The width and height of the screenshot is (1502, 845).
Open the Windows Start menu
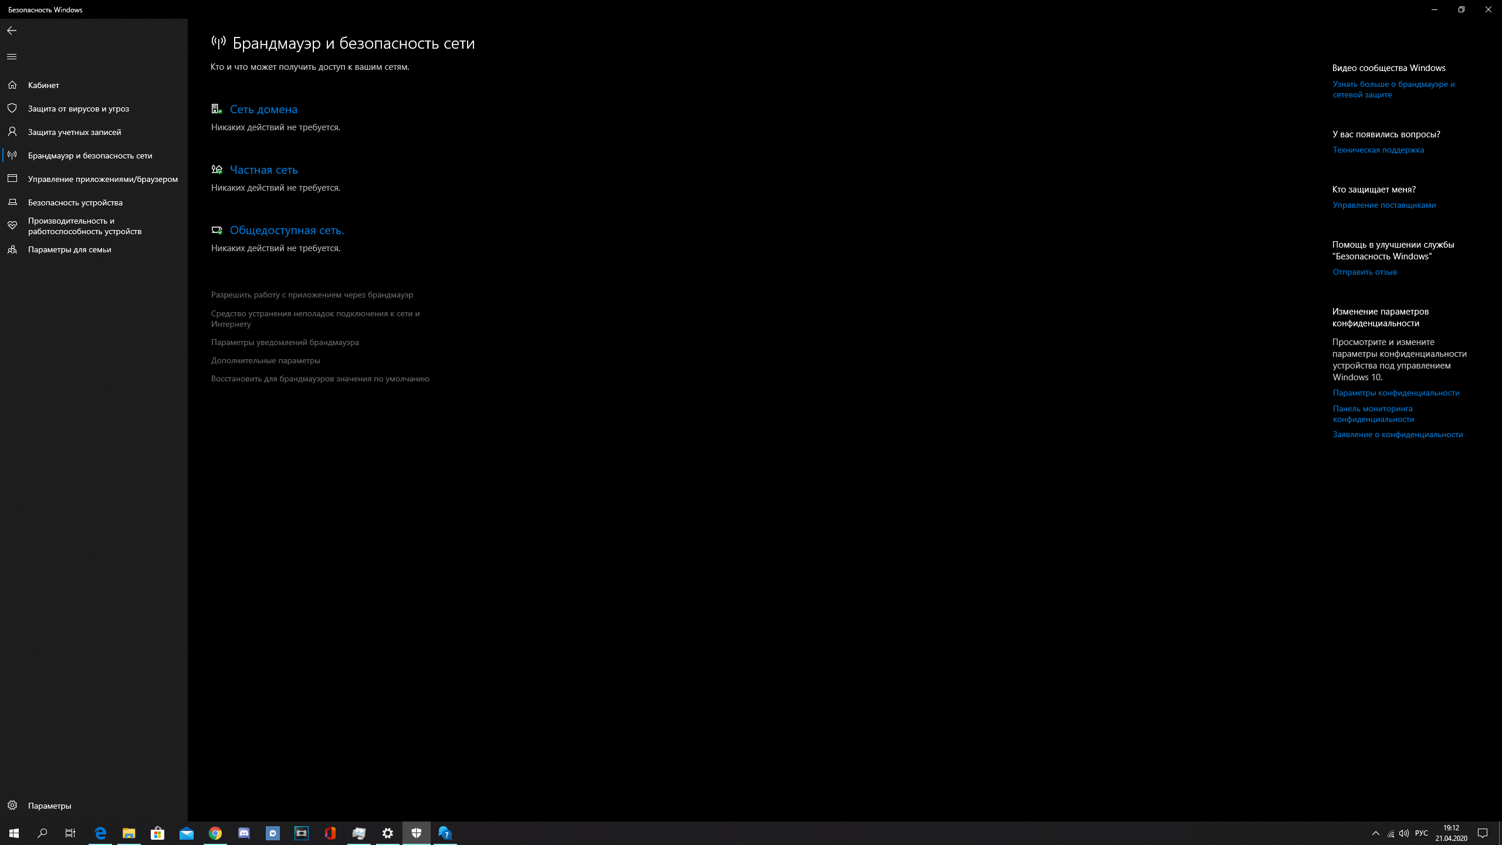pos(14,833)
